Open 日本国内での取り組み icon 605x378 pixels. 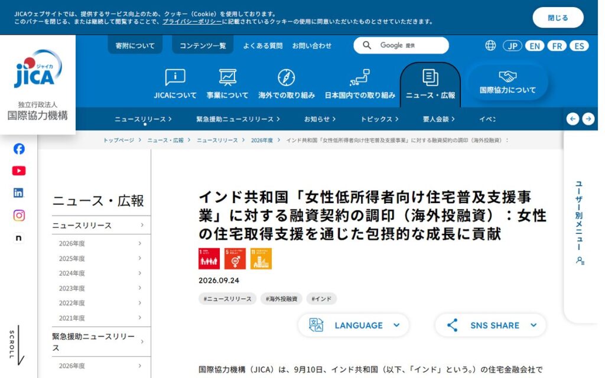(x=360, y=77)
